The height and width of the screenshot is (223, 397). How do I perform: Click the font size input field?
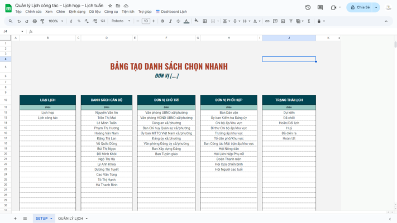click(146, 21)
